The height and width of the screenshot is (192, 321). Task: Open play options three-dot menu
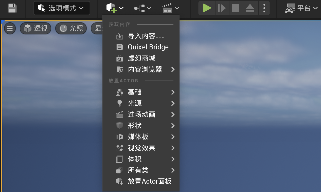click(264, 8)
